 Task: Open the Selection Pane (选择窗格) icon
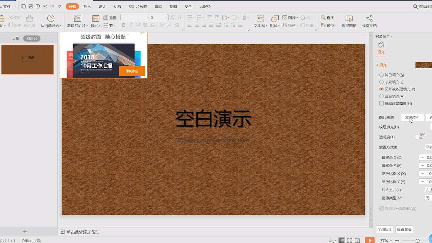(x=349, y=18)
